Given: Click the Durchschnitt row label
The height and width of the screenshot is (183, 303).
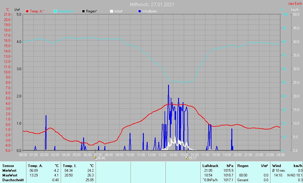Looking at the screenshot, I should [13, 180].
